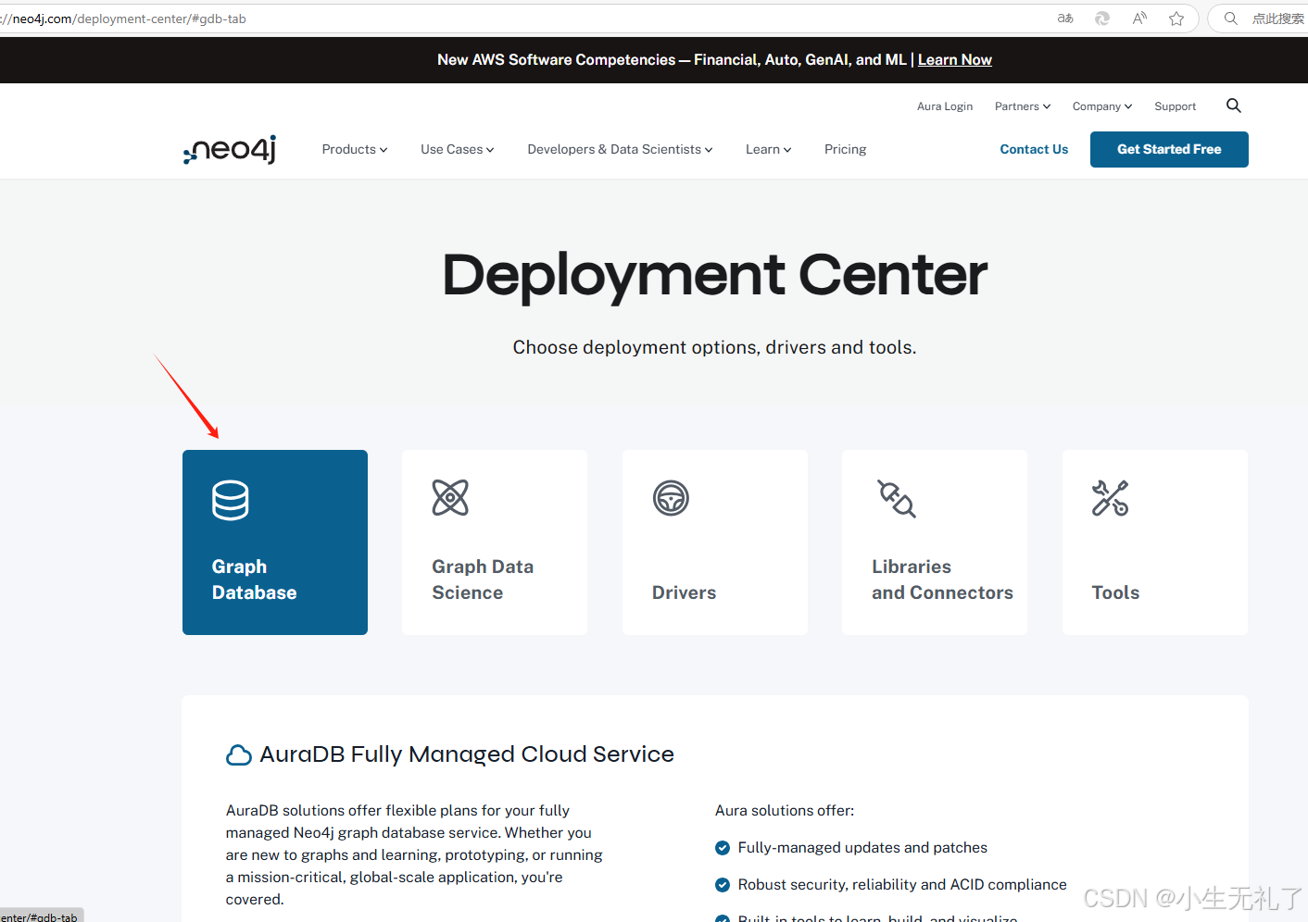Click 'Robust security, reliability and ACID compliance' text

[x=902, y=884]
